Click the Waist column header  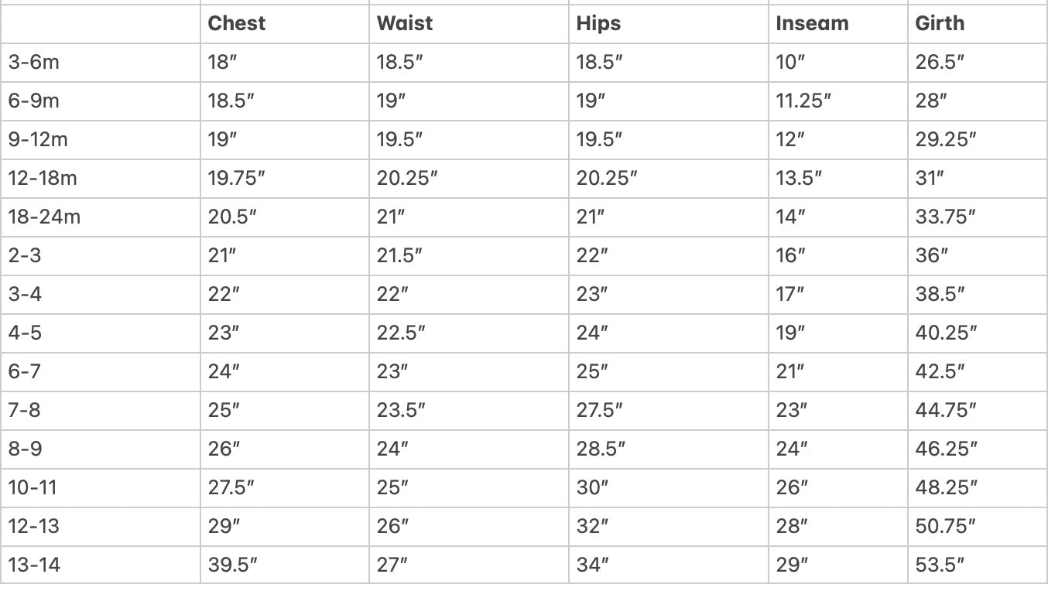(405, 23)
